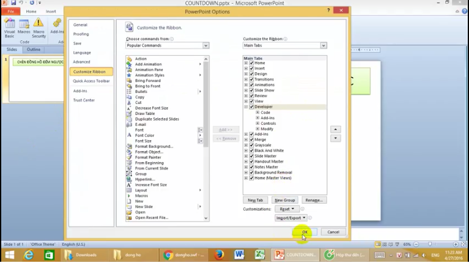
Task: Open the Store app from taskbar
Action: click(49, 255)
